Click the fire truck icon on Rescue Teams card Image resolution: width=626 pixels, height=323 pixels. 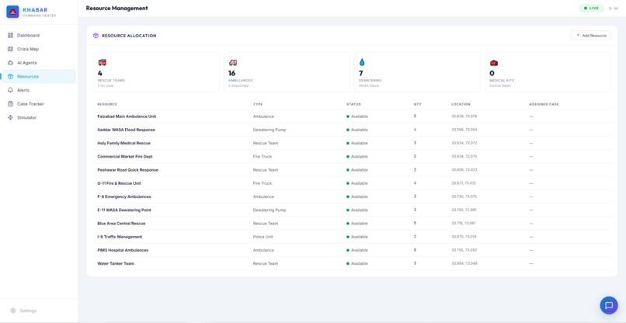pos(103,62)
